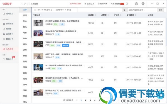
Task: Select the 财经 category tab
Action: (25, 62)
